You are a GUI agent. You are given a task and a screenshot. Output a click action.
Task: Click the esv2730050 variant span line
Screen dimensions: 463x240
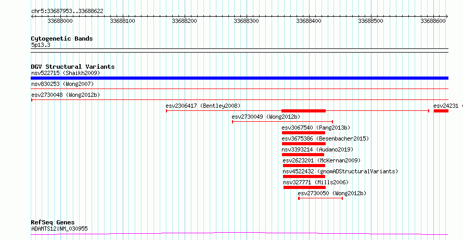320,198
